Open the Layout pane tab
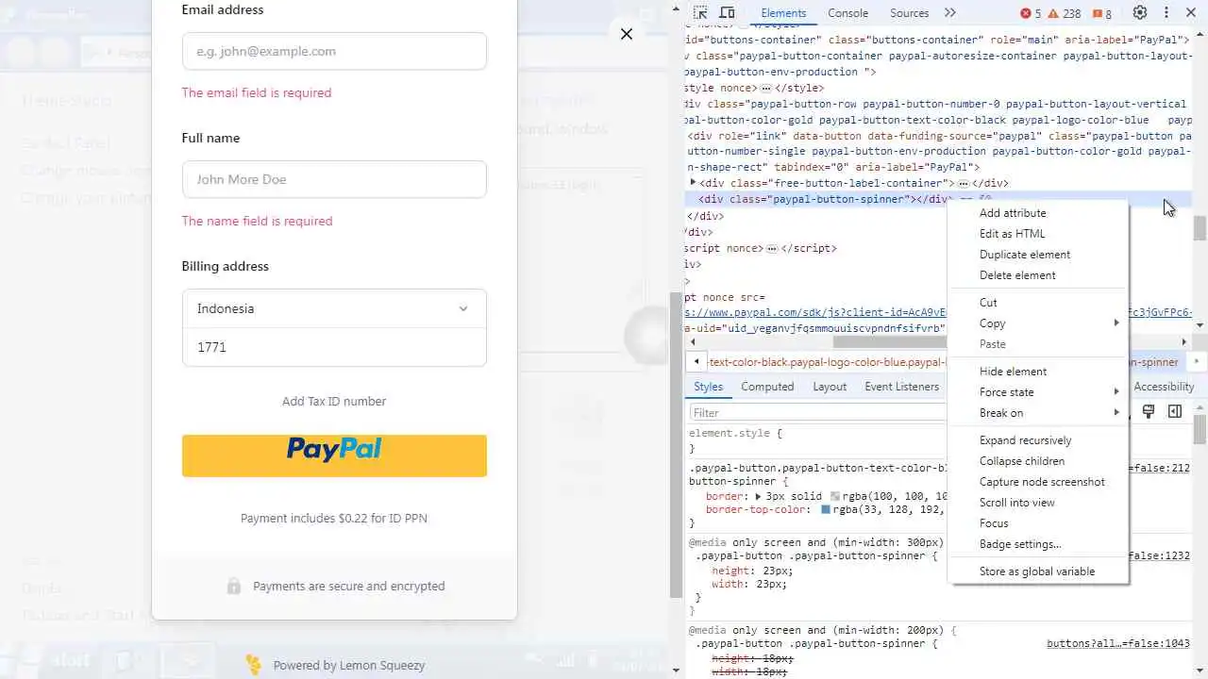Viewport: 1208px width, 679px height. (830, 387)
